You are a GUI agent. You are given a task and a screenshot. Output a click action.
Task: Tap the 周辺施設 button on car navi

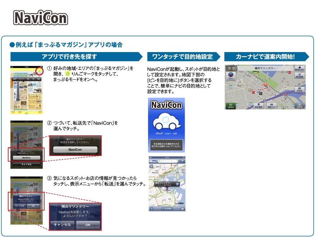[299, 75]
